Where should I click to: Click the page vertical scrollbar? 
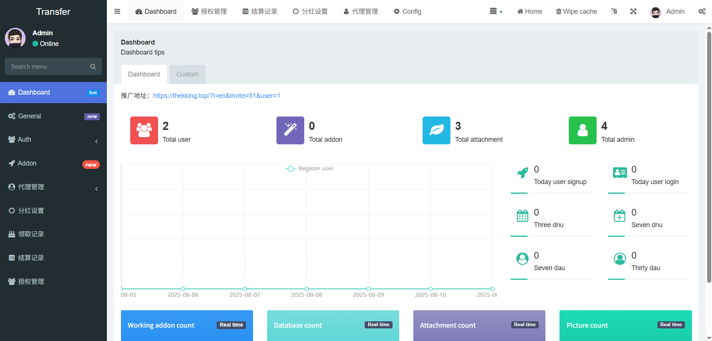coord(709,157)
